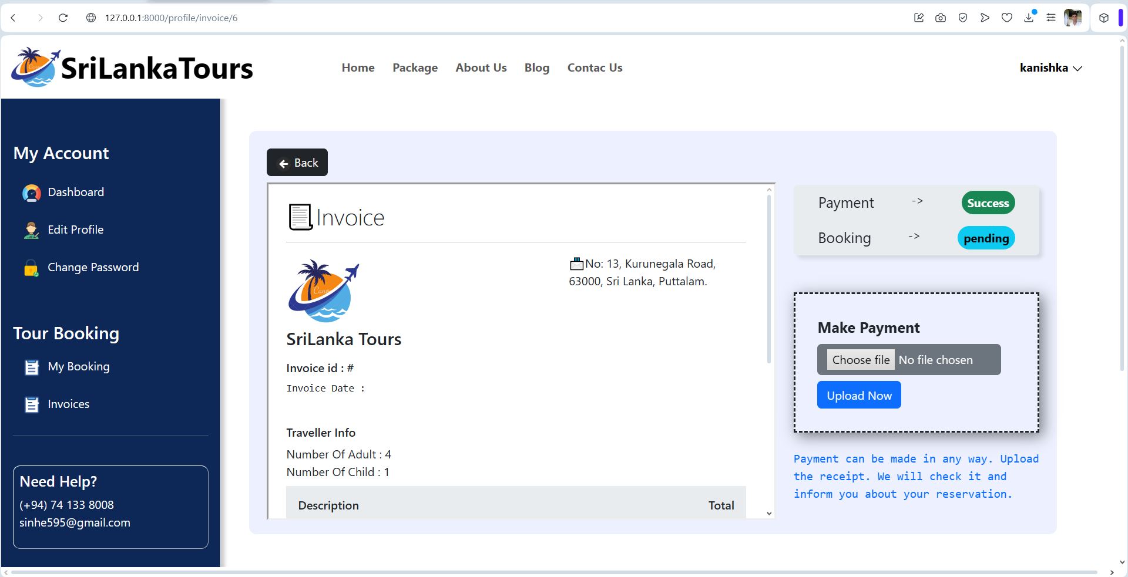
Task: Go to the About Us page
Action: 481,68
